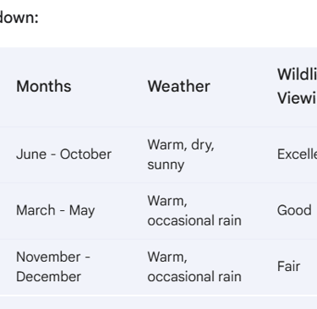Click the word 'November' in last row

pyautogui.click(x=48, y=257)
